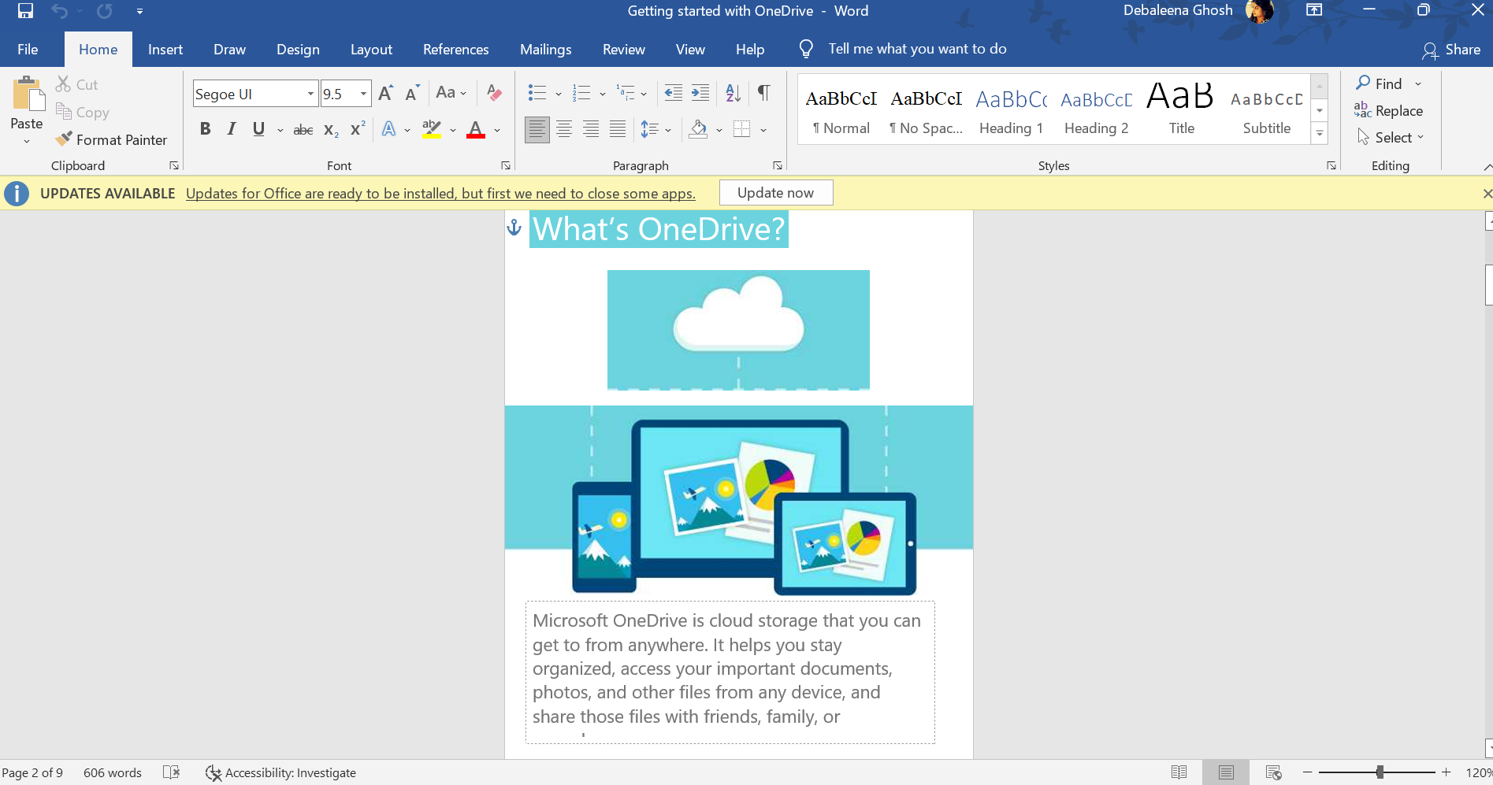Viewport: 1493px width, 785px height.
Task: Open numbering library dropdown arrow
Action: pyautogui.click(x=603, y=94)
